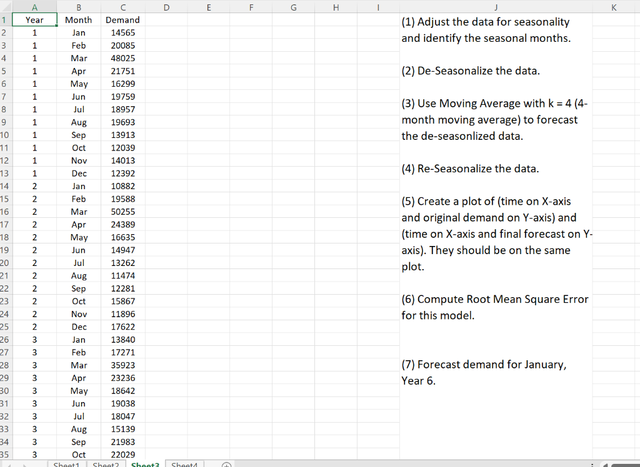Select the cell with demand value 14565
Viewport: 640px width, 467px height.
point(122,32)
